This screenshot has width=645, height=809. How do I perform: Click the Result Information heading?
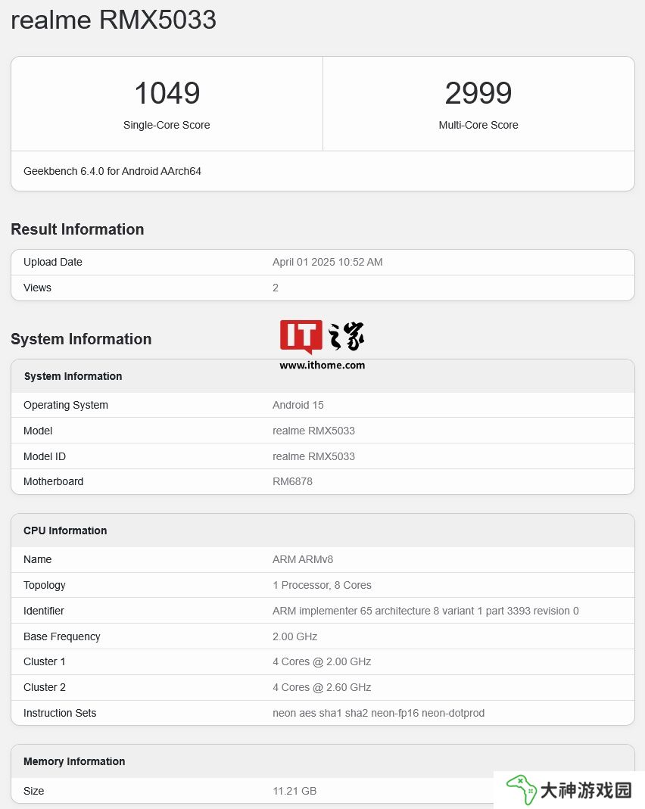coord(77,229)
